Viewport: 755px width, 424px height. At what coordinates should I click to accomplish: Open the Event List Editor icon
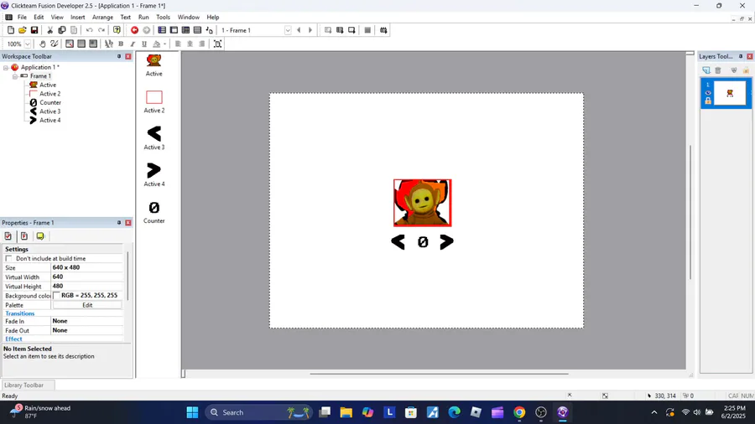coord(197,30)
